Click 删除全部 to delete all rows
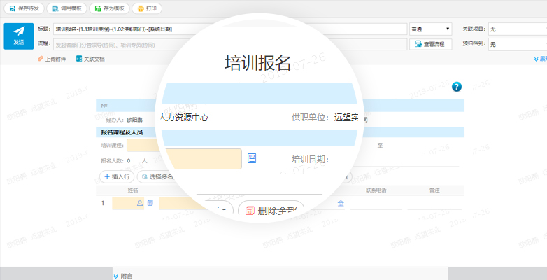The width and height of the screenshot is (547, 280). [271, 210]
